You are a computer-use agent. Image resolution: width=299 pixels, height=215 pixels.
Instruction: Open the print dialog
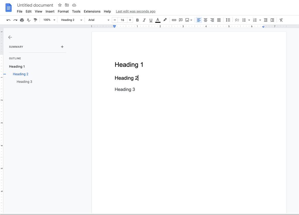pos(22,20)
